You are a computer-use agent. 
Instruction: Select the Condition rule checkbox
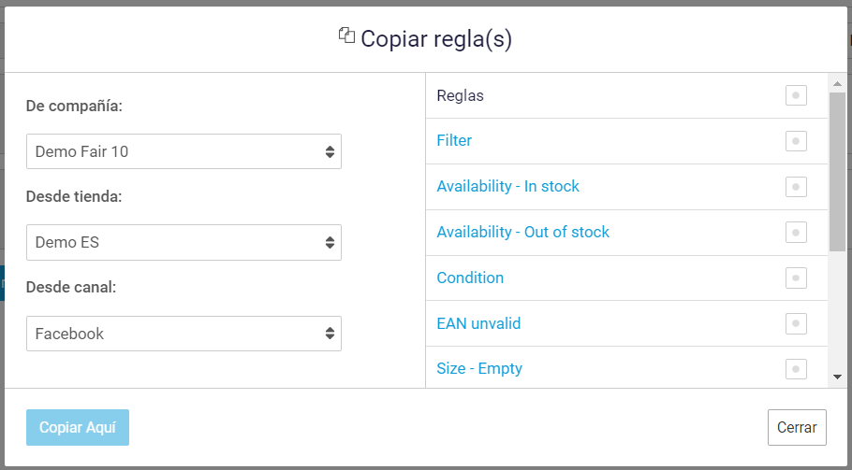pos(796,278)
